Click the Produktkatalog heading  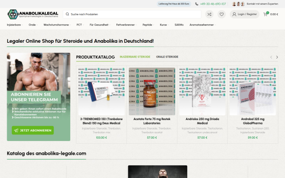click(95, 57)
